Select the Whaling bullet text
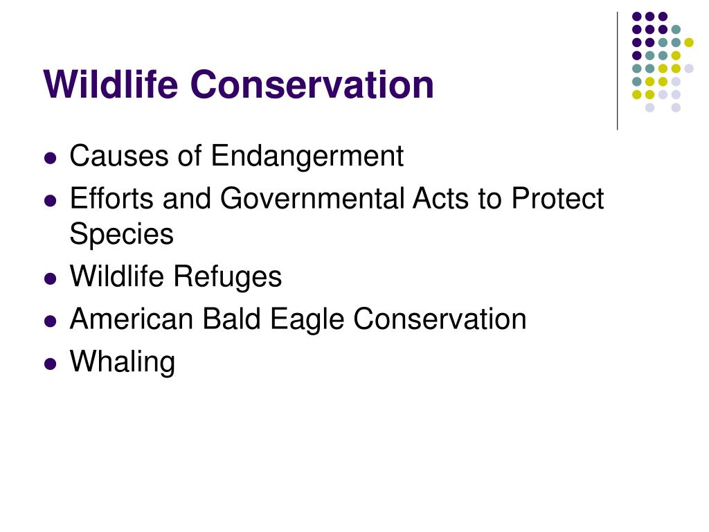This screenshot has width=709, height=532. [123, 362]
